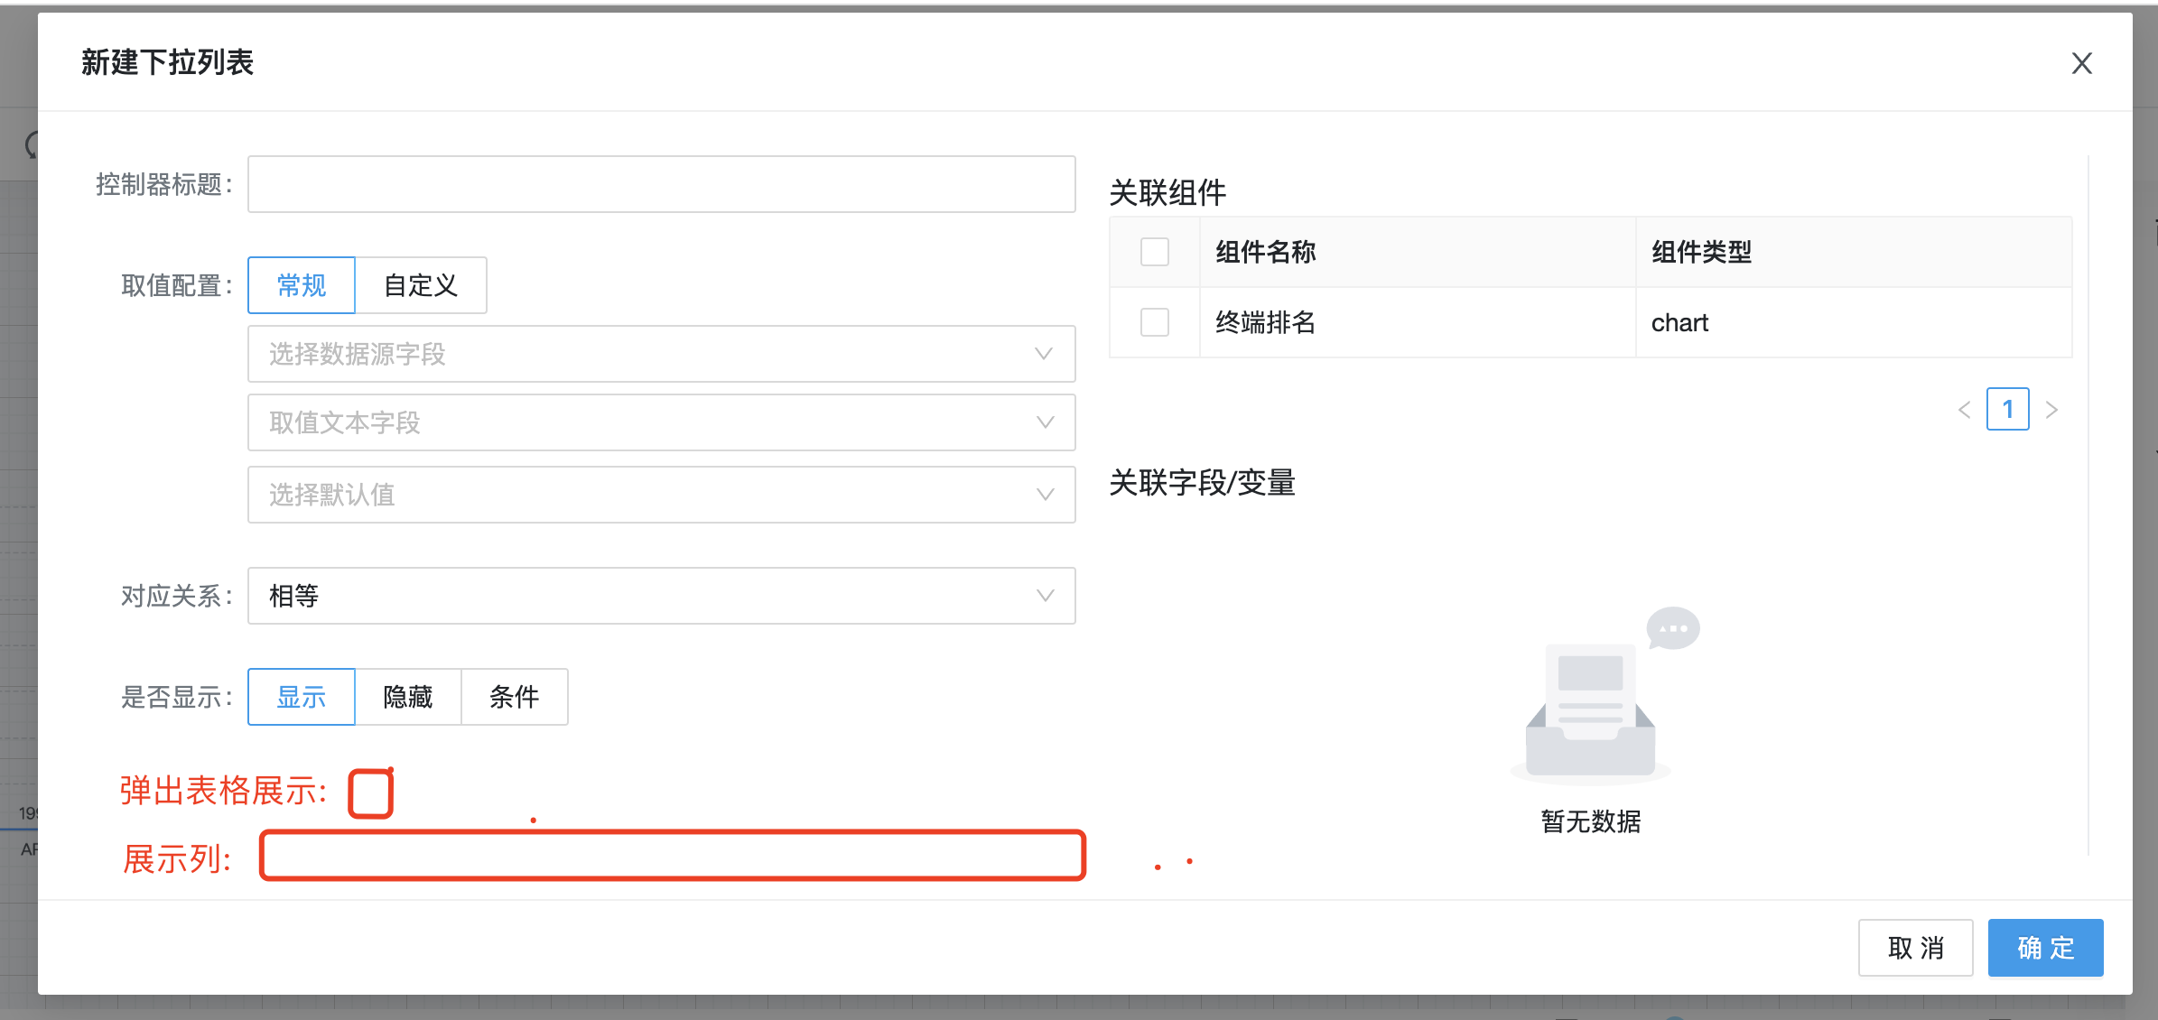Click the pagination next-page arrow
Screen dimensions: 2158x1020
point(2051,410)
